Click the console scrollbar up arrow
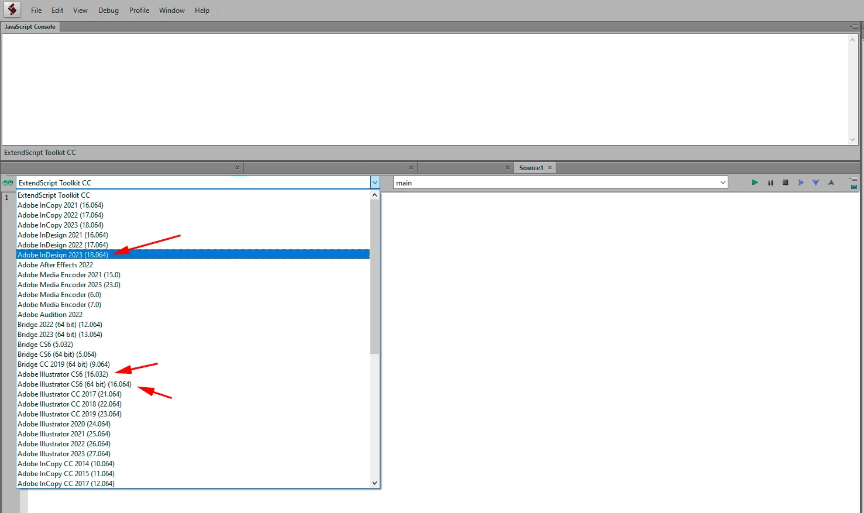Image resolution: width=864 pixels, height=513 pixels. click(x=852, y=39)
